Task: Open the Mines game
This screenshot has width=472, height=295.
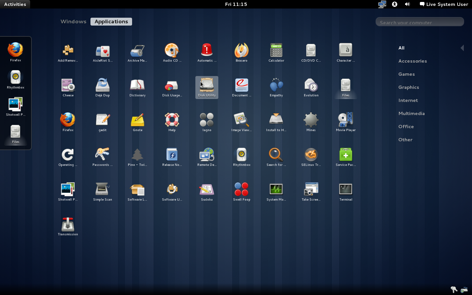Action: tap(311, 123)
